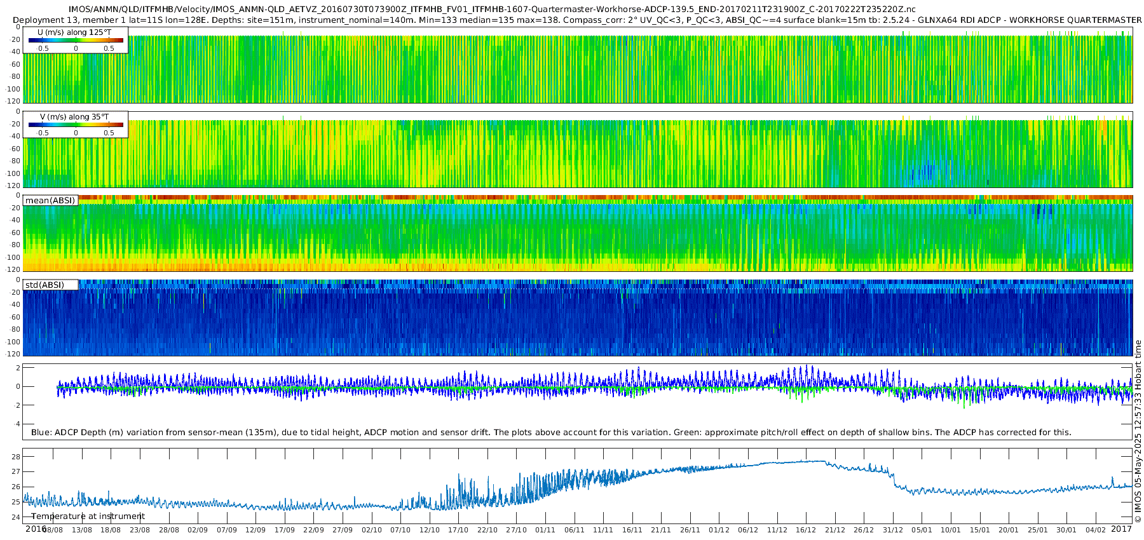Click the 17/10 date tick
Image resolution: width=1144 pixels, height=540 pixels.
coord(458,530)
